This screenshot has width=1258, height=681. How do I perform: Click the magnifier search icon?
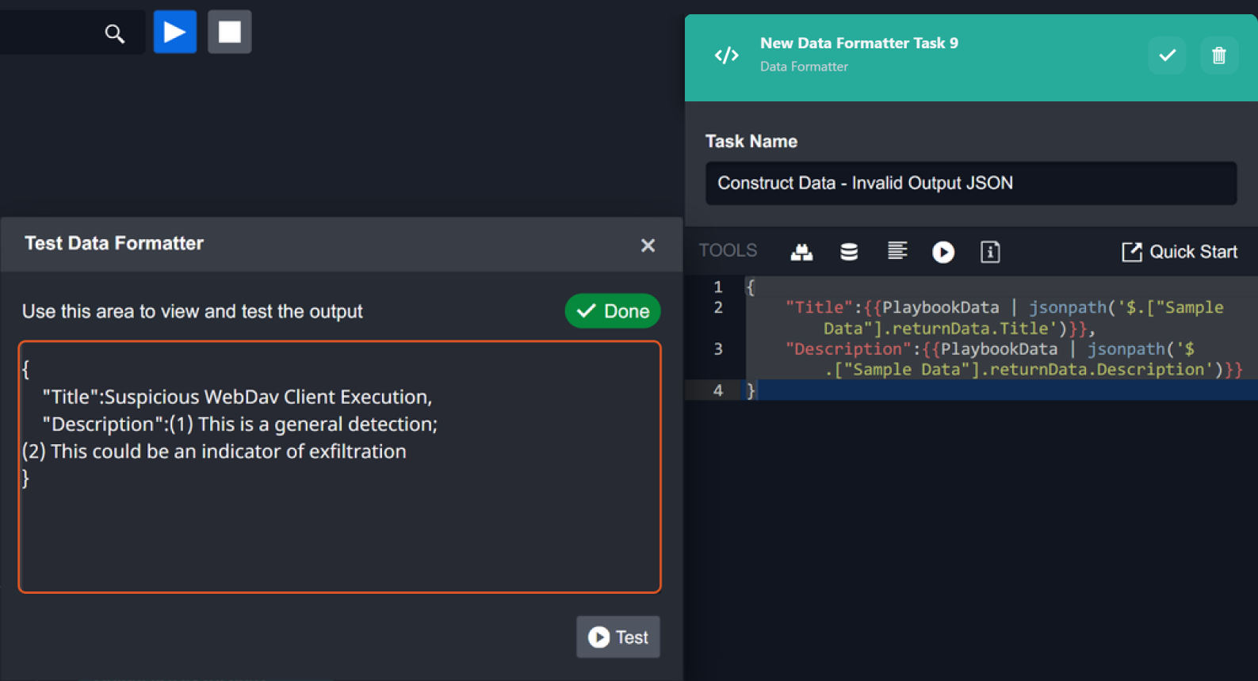pos(115,33)
